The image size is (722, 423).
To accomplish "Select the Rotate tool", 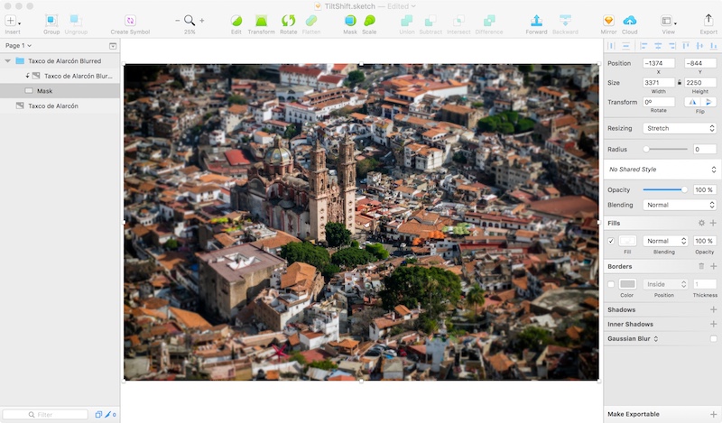I will coord(288,20).
